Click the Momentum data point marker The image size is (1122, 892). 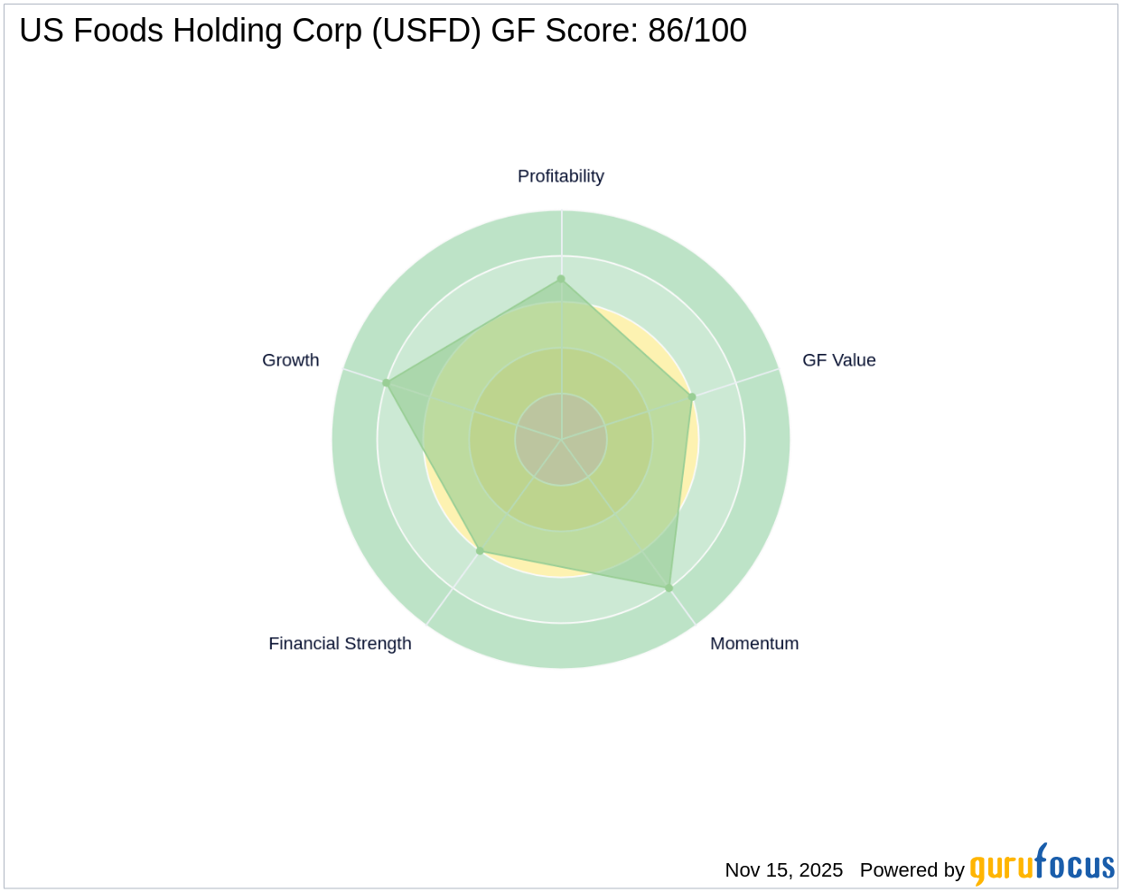[669, 588]
